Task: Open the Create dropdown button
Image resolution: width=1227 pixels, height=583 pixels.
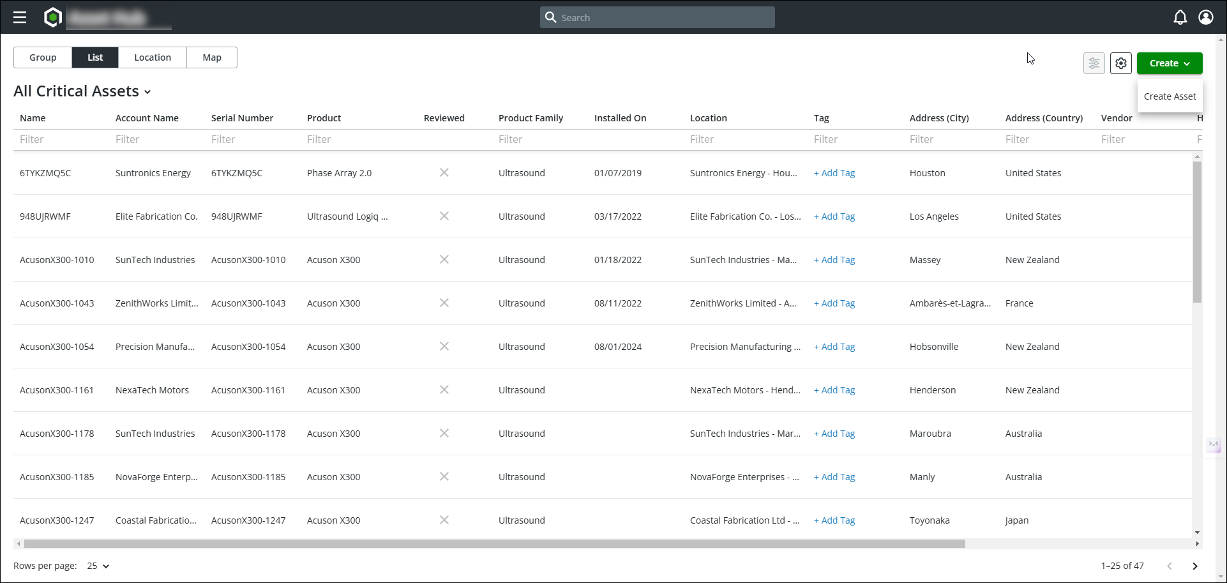Action: click(1170, 63)
